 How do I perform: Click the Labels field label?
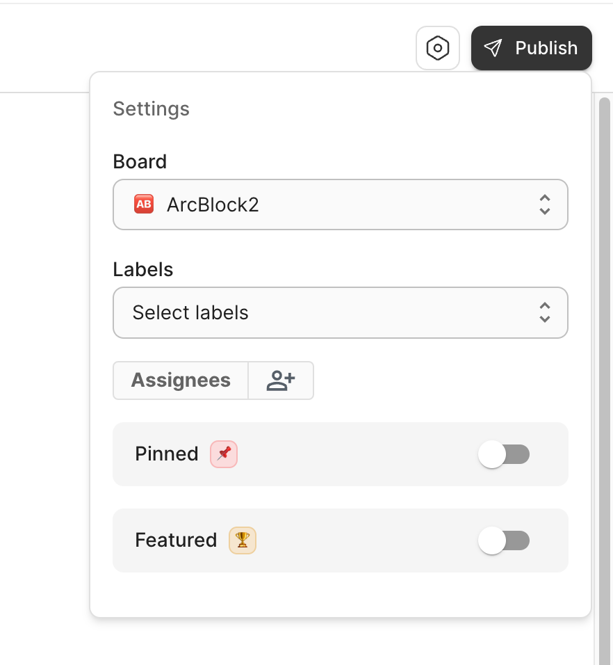142,269
